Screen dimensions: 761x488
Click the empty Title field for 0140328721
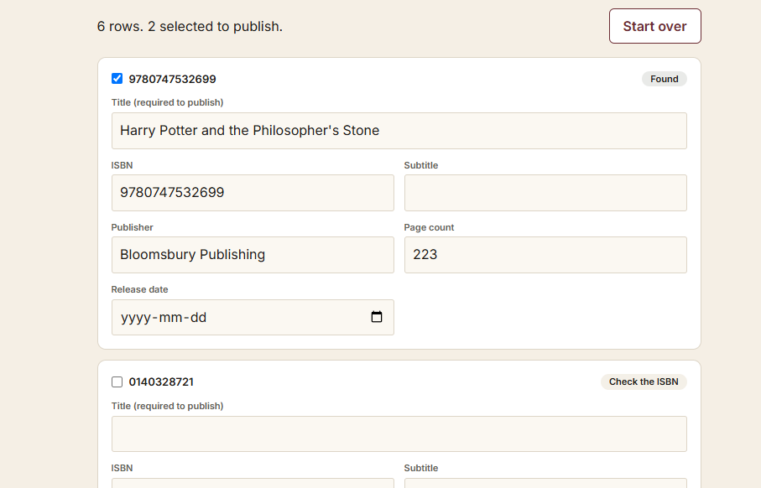point(399,433)
